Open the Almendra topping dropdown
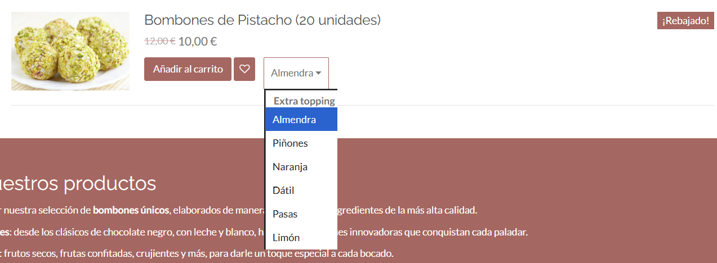Screen dimensions: 717x263 click(296, 73)
